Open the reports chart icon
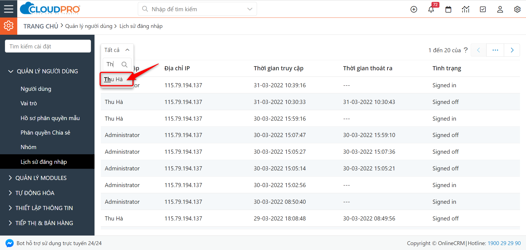The height and width of the screenshot is (250, 526). (465, 9)
